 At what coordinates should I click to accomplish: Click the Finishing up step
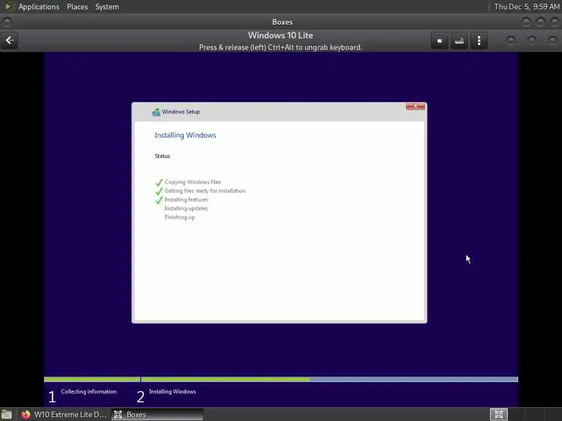pos(179,217)
